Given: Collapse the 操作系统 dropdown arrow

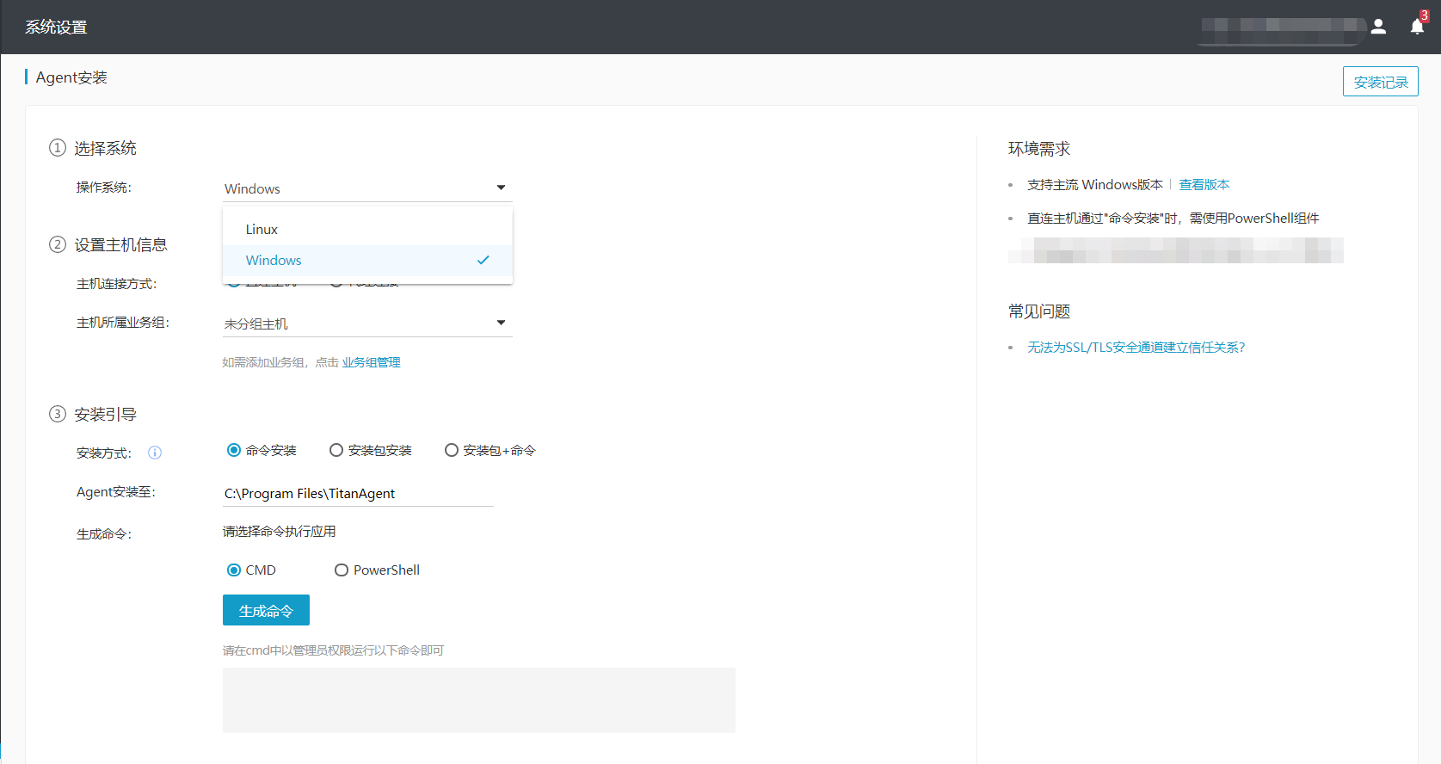Looking at the screenshot, I should [x=501, y=188].
